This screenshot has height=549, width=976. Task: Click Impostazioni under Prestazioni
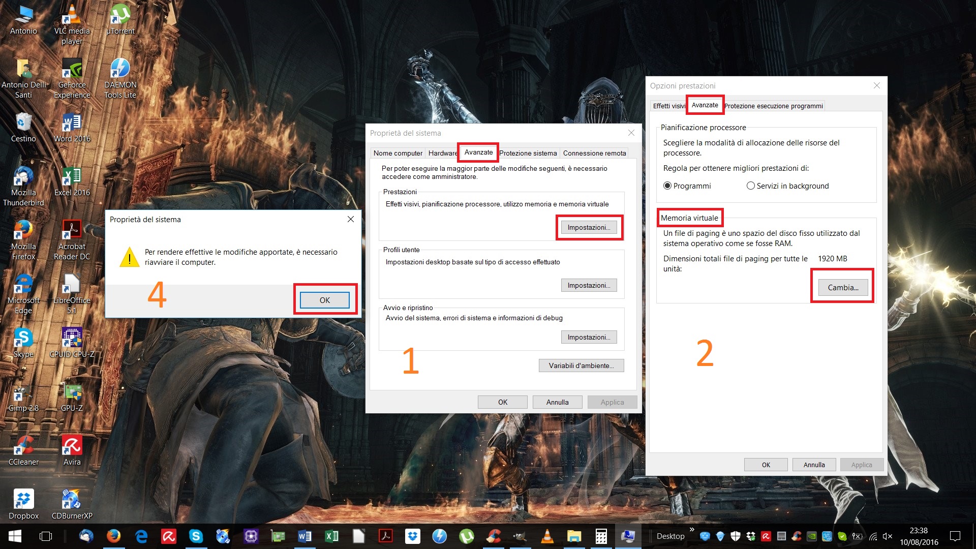[589, 227]
